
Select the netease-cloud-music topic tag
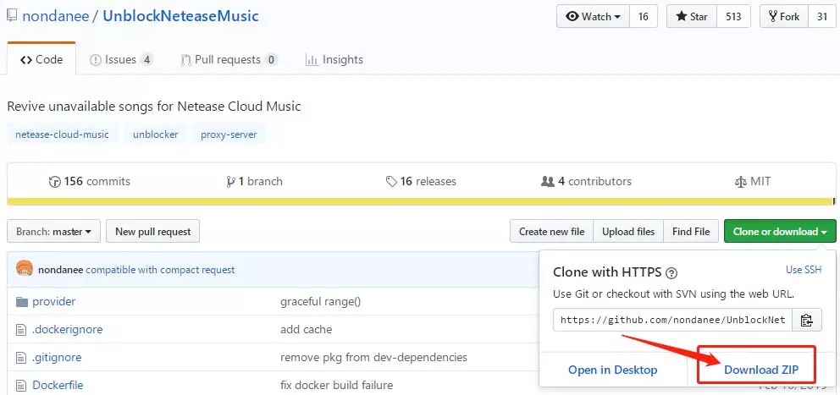pyautogui.click(x=62, y=134)
